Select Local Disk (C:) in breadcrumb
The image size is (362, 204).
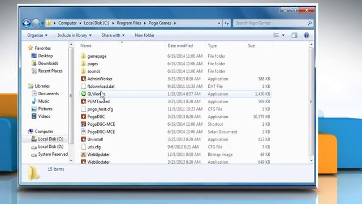click(x=97, y=23)
